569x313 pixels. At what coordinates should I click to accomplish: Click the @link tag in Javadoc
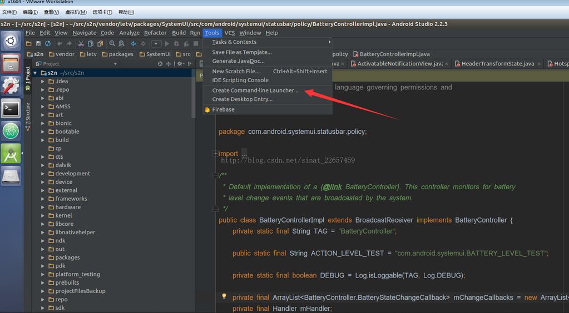(x=332, y=187)
